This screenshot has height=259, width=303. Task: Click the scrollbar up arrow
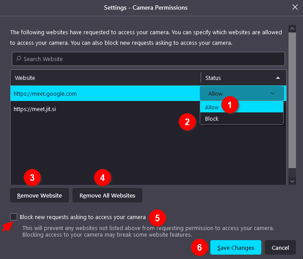292,29
